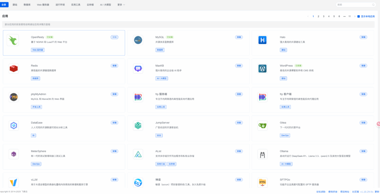
Task: Click the 安全 tag on JumpServer
Action: click(x=159, y=135)
